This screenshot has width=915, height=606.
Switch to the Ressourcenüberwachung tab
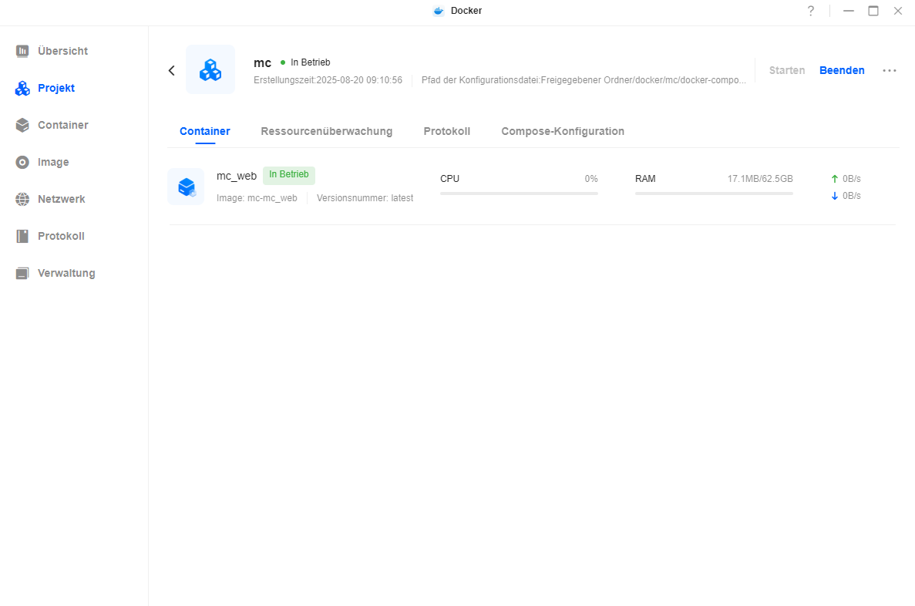coord(326,131)
